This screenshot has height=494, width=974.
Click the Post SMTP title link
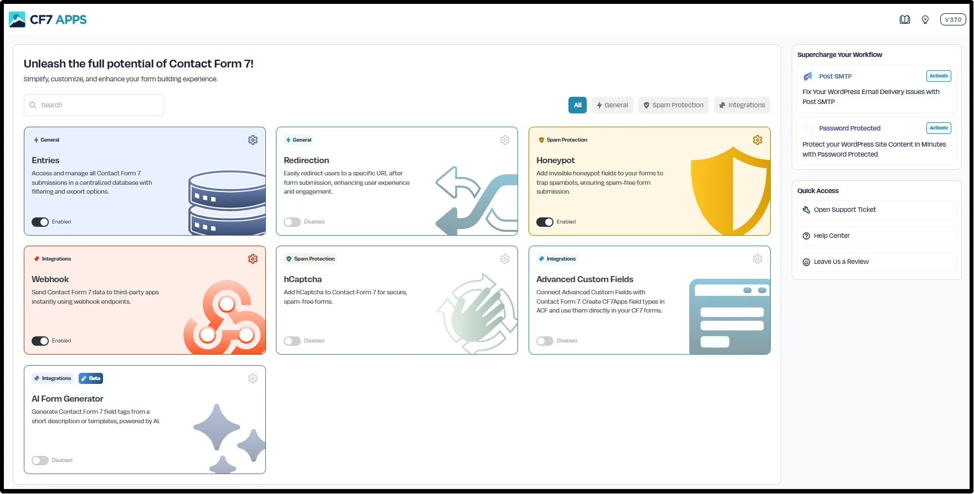[x=835, y=76]
